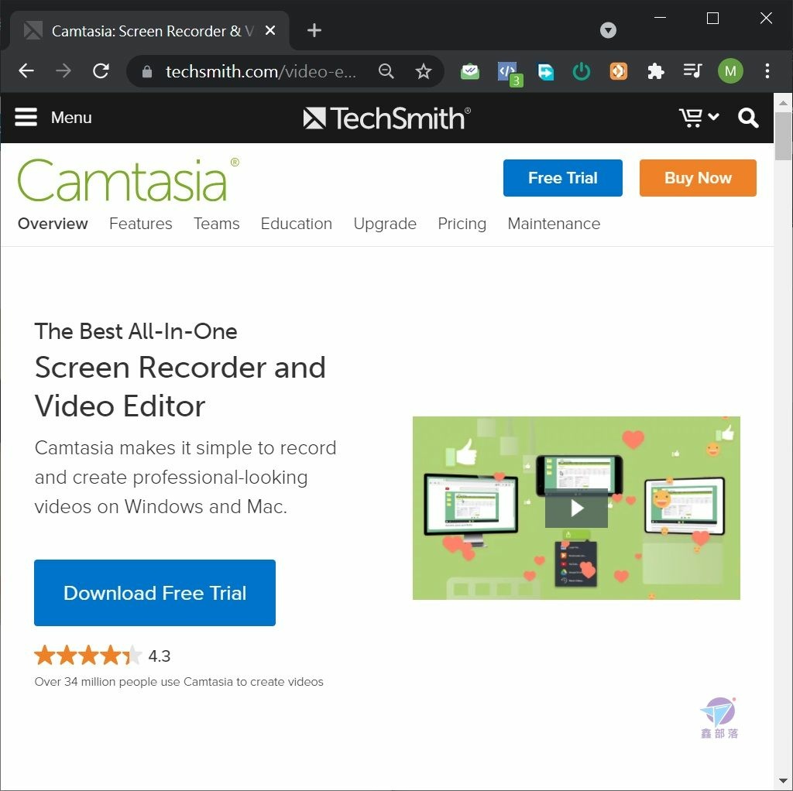Viewport: 793px width, 791px height.
Task: Open the orange square extension icon
Action: (x=618, y=71)
